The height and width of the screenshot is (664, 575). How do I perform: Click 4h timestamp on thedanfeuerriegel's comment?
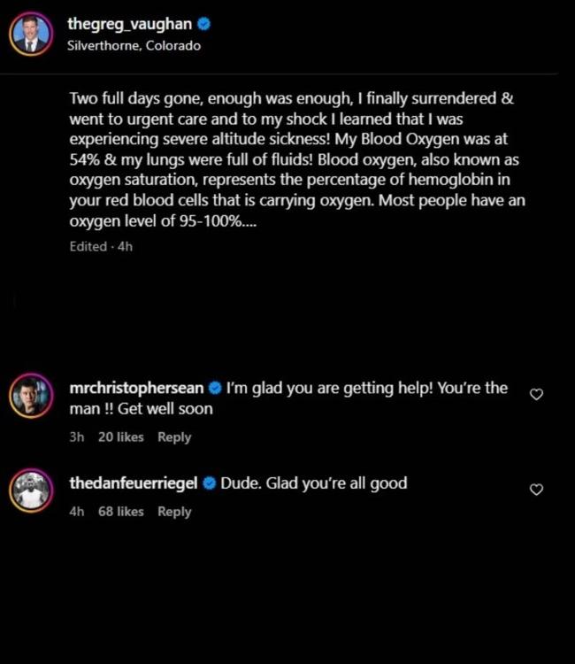click(76, 512)
